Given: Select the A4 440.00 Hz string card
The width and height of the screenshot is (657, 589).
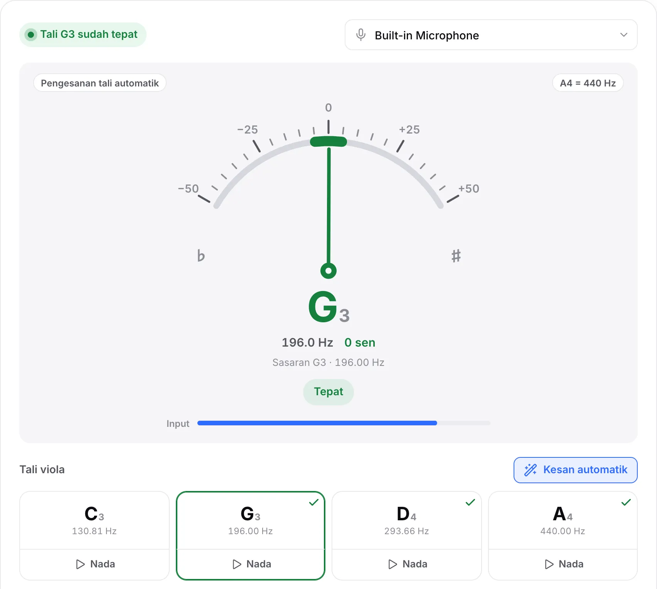Looking at the screenshot, I should tap(563, 520).
